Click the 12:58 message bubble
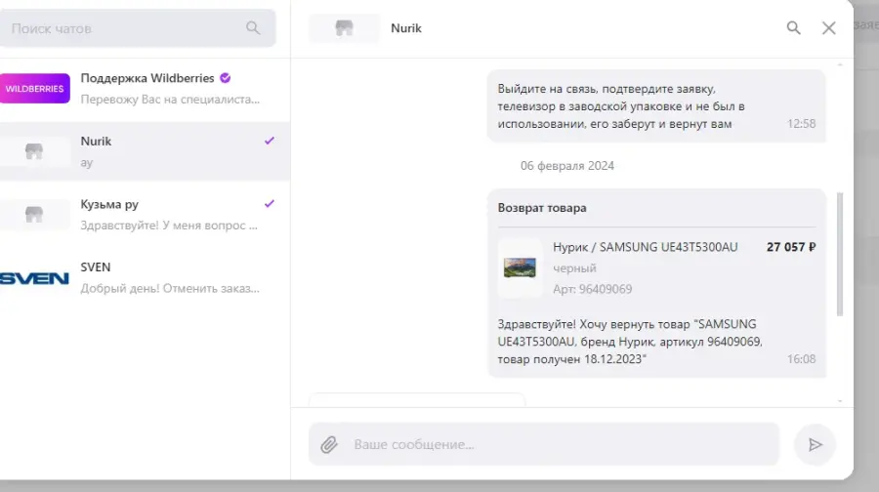Viewport: 879px width, 492px height. coord(656,105)
